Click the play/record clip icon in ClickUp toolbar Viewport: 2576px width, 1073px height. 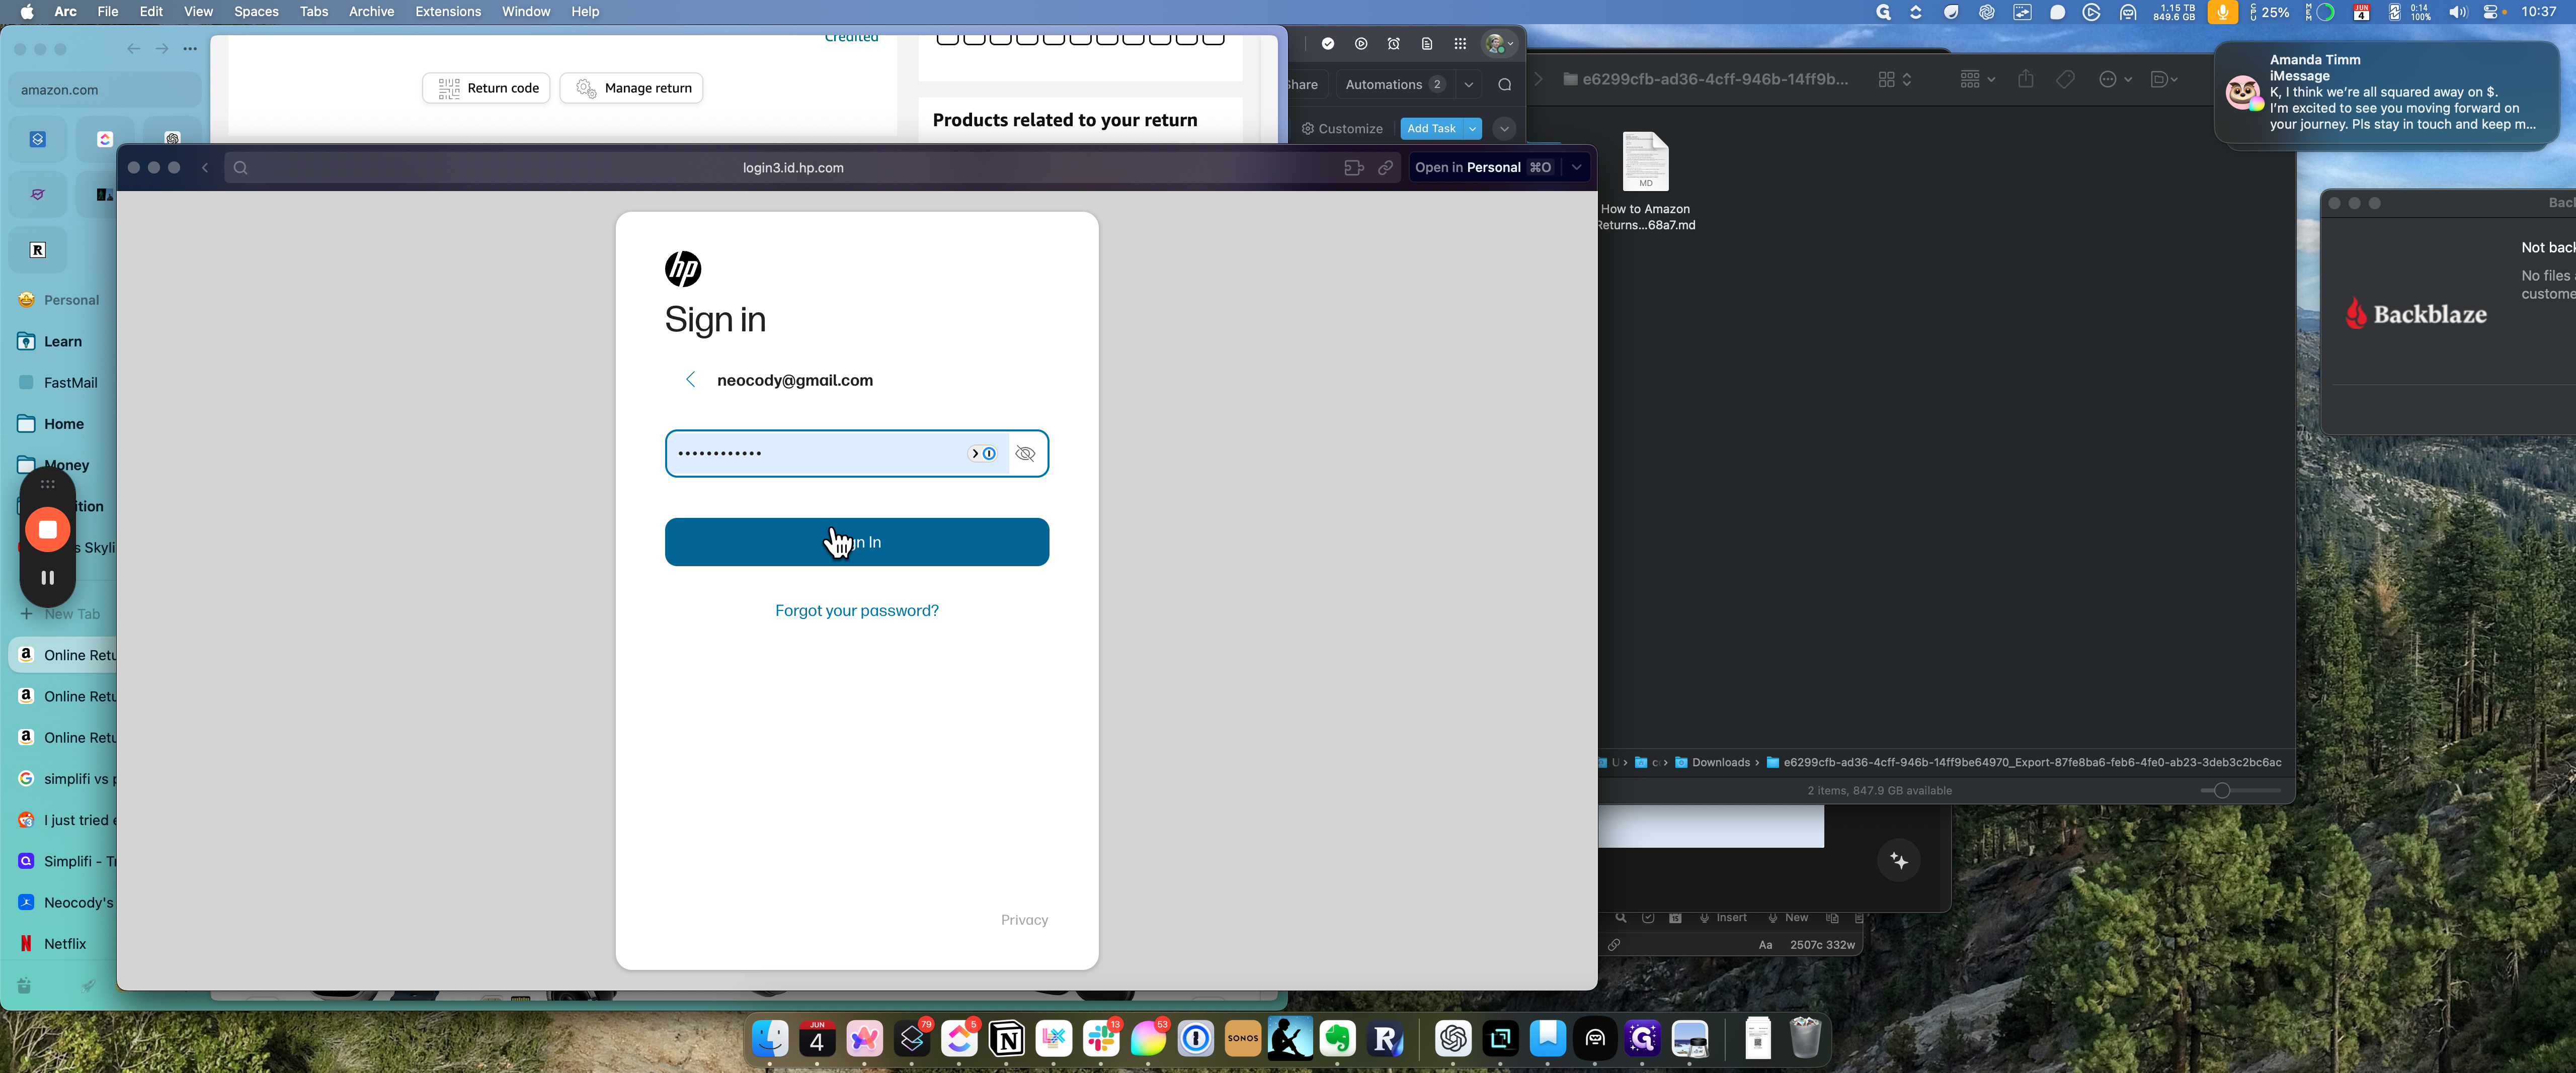[x=1361, y=44]
